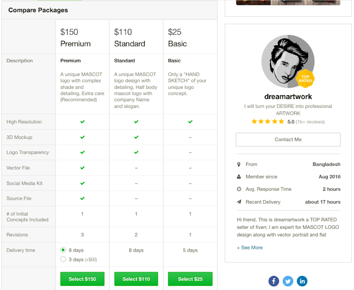Open the Facebook share icon
Image resolution: width=354 pixels, height=290 pixels.
pyautogui.click(x=274, y=281)
